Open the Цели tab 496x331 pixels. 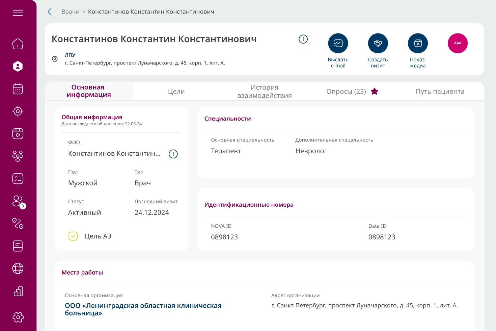pos(176,91)
